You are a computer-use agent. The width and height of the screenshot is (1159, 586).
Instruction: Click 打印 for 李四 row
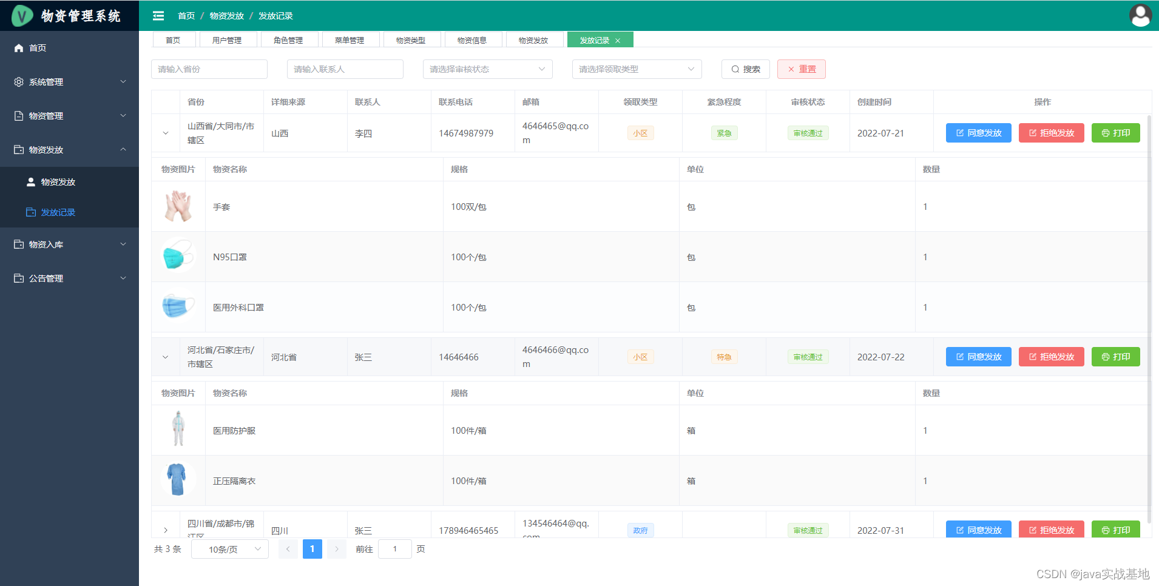(1116, 133)
